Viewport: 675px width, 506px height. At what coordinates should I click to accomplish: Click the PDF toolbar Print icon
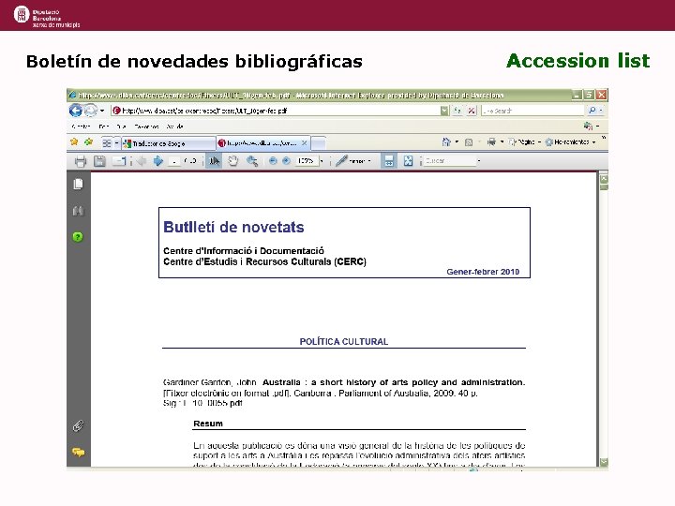click(x=81, y=161)
